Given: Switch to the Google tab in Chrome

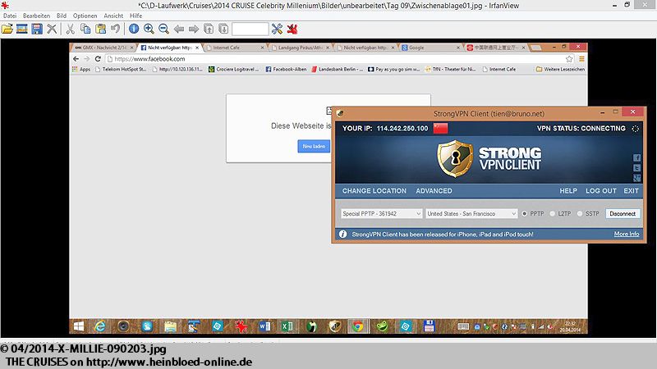Looking at the screenshot, I should tap(430, 48).
